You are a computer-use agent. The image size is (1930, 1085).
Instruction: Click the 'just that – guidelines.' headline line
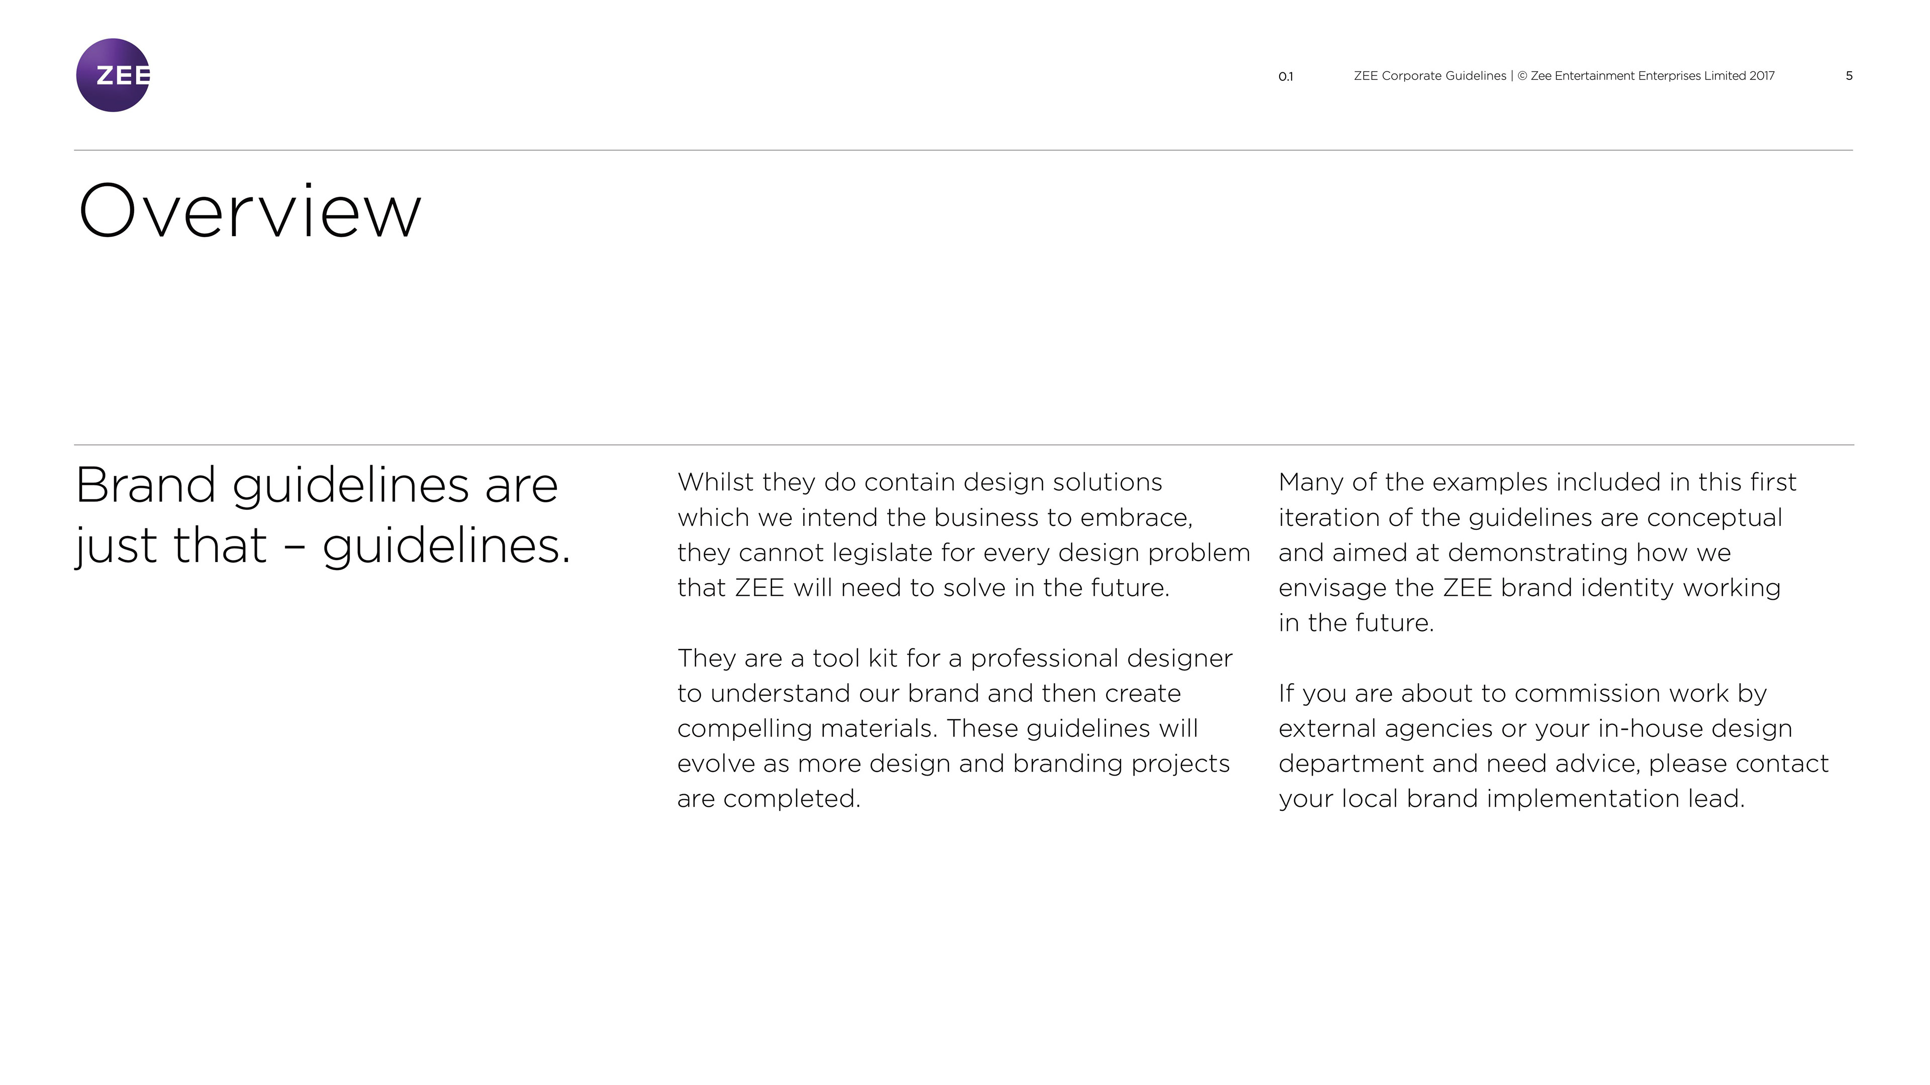pos(323,545)
